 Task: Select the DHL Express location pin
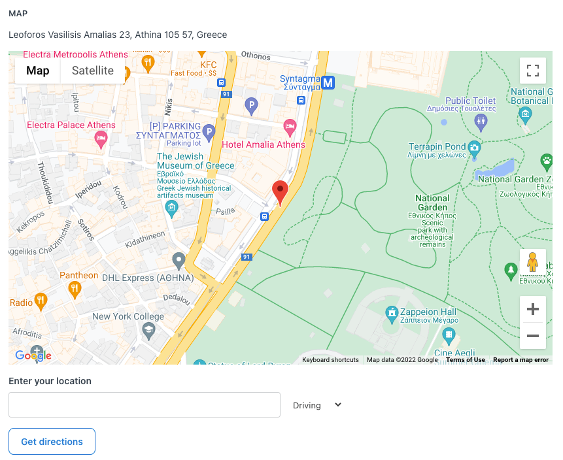pos(179,261)
